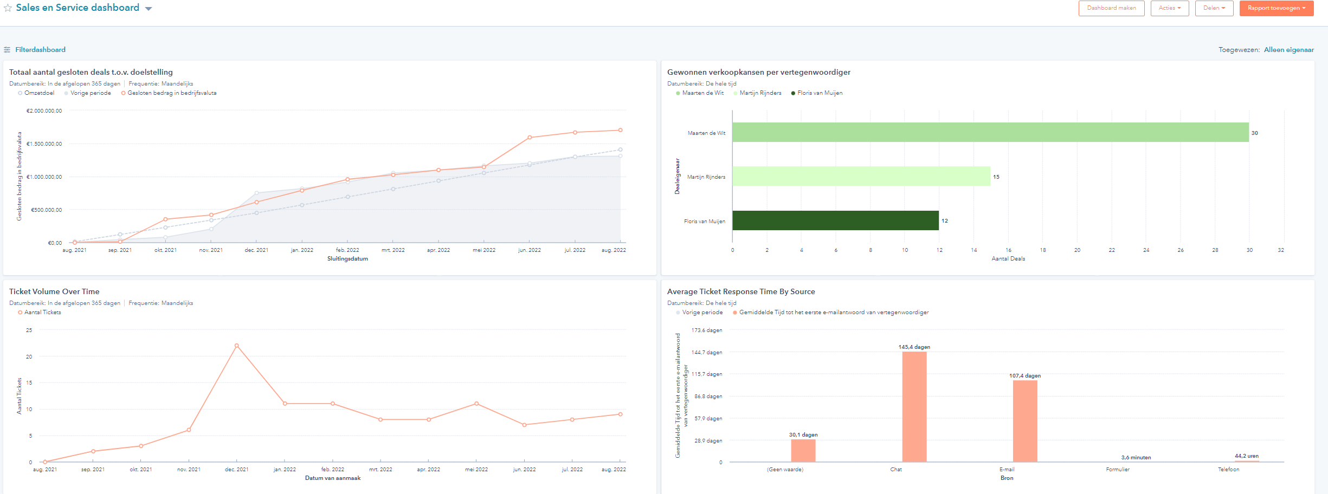Open the Acties dropdown
Image resolution: width=1328 pixels, height=494 pixels.
[x=1170, y=8]
